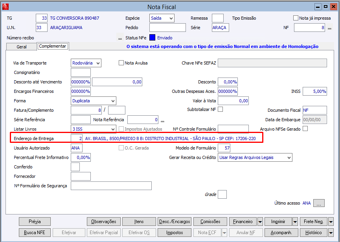Screen dimensions: 340x242
Task: Click Modelo de Formulário field 57
Action: point(224,148)
